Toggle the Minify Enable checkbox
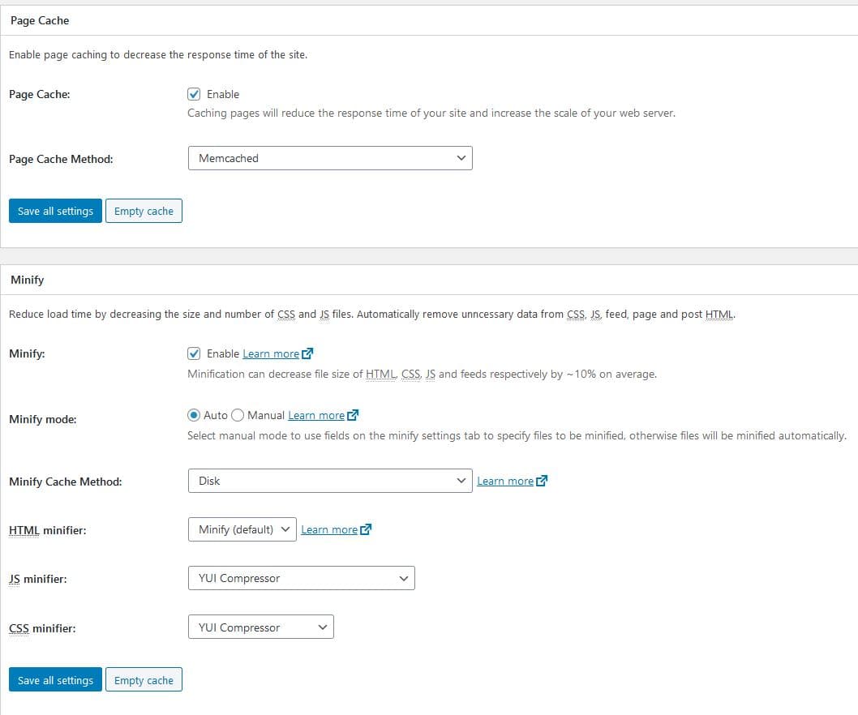Screen dimensions: 858x715 pyautogui.click(x=194, y=353)
